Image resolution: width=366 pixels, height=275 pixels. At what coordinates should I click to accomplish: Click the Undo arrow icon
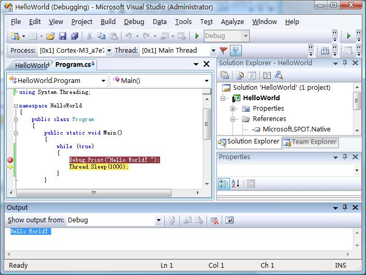[129, 36]
